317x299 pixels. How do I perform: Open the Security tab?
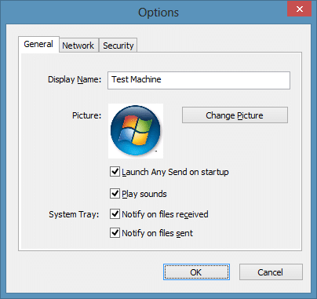pyautogui.click(x=118, y=46)
